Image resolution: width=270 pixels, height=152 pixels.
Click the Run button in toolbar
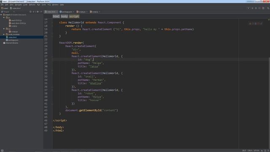point(252,8)
